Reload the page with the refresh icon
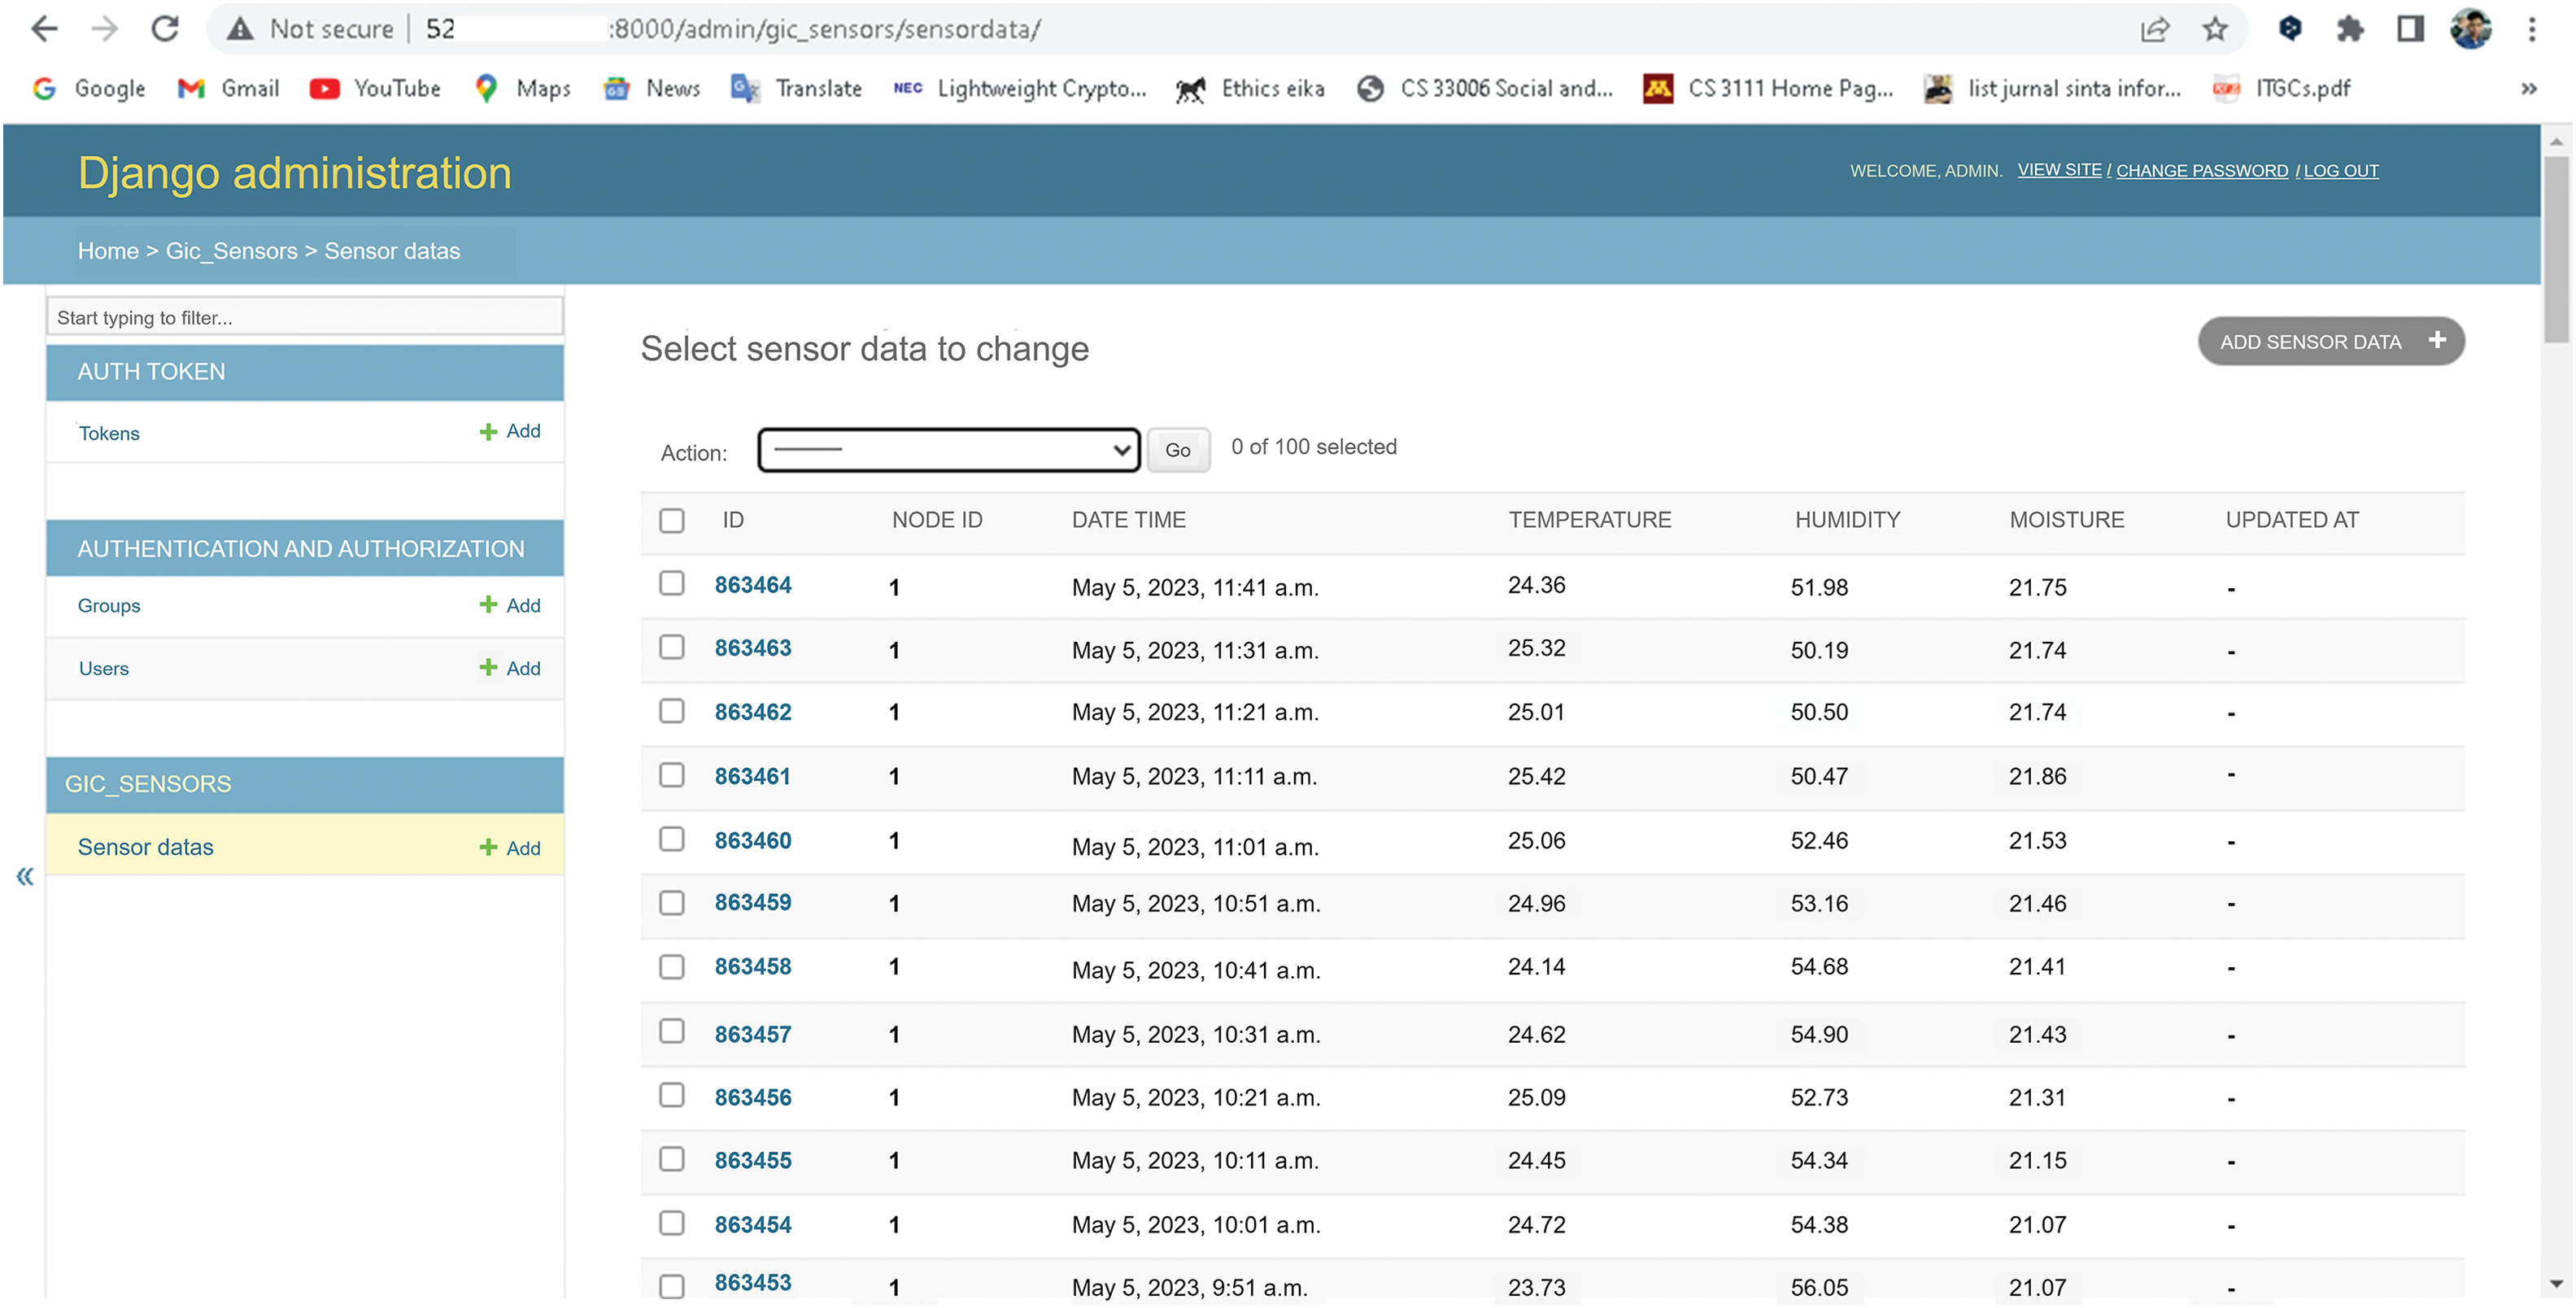 165,29
